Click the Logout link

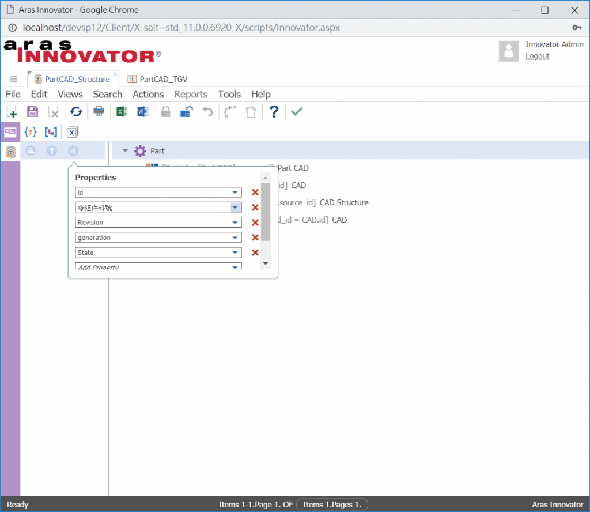pos(538,56)
